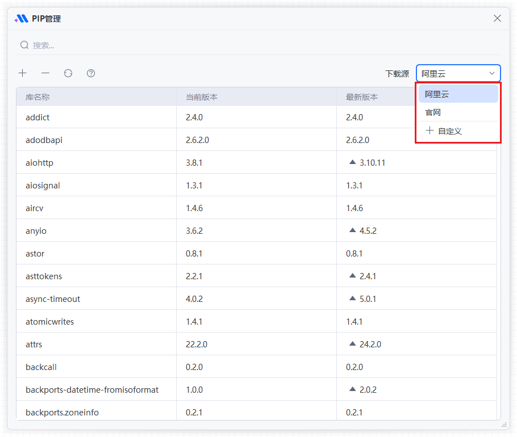Select the astor library row

click(257, 254)
